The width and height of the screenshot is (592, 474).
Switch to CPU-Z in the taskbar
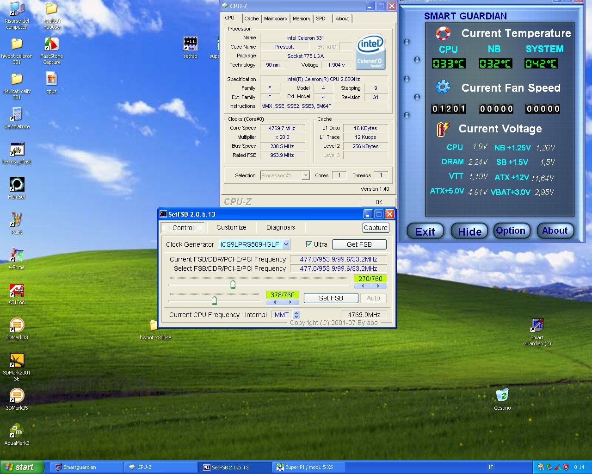160,467
